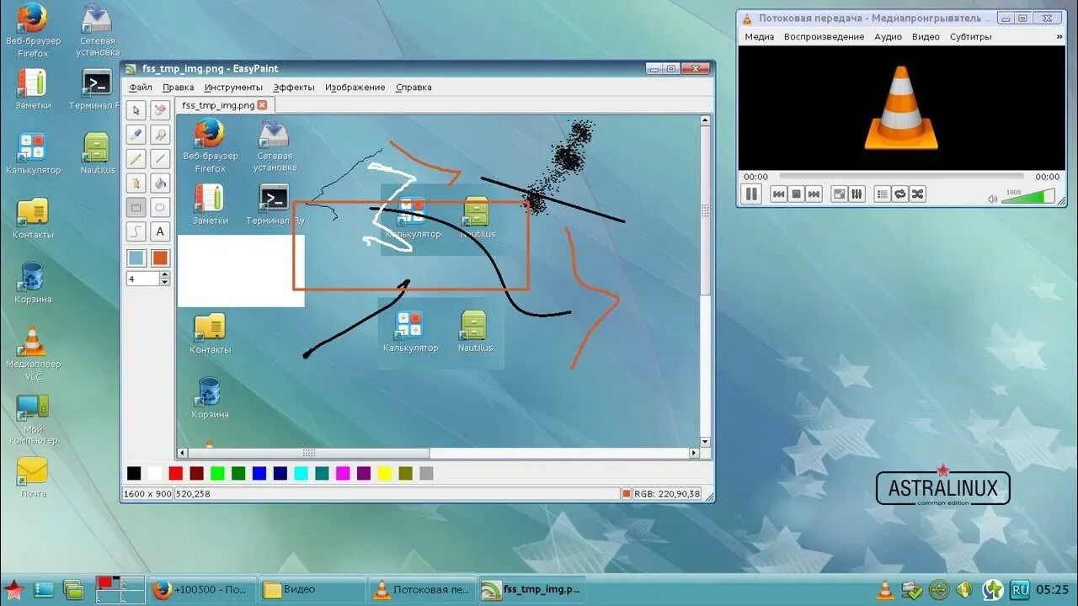Pick the white palette color
This screenshot has height=606, width=1078.
[155, 474]
